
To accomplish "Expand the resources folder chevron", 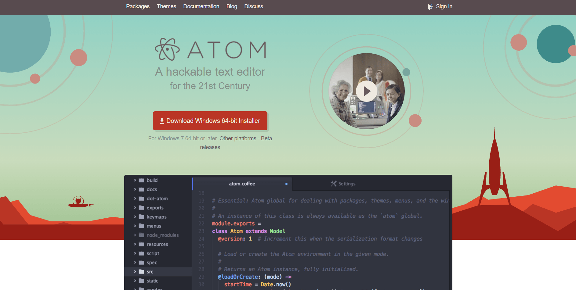I will 135,244.
